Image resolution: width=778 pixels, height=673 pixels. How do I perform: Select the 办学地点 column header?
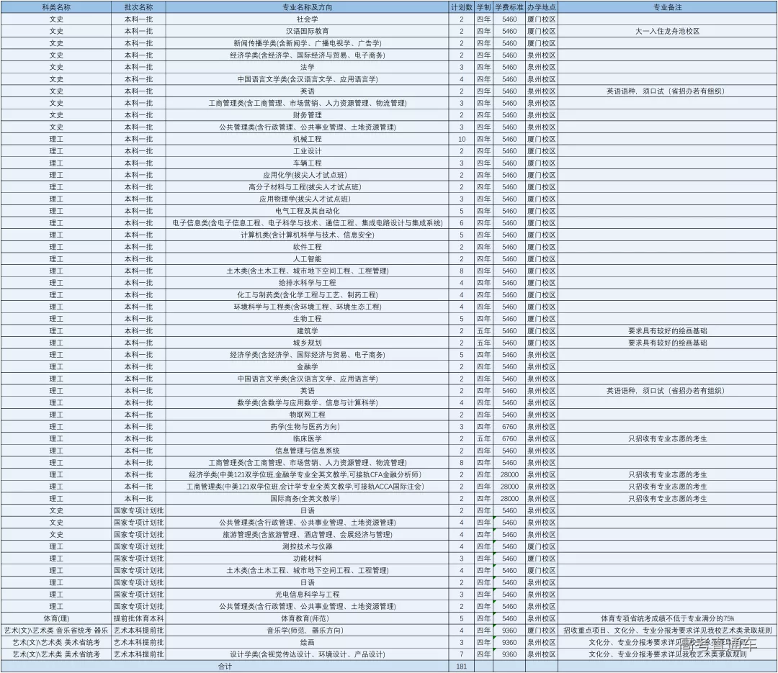[x=541, y=6]
